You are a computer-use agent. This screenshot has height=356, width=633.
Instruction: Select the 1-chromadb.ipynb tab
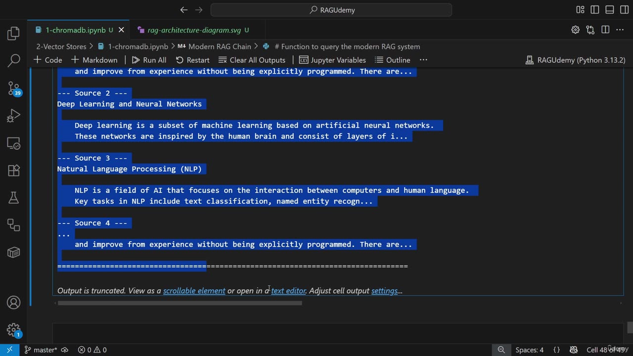pos(75,30)
